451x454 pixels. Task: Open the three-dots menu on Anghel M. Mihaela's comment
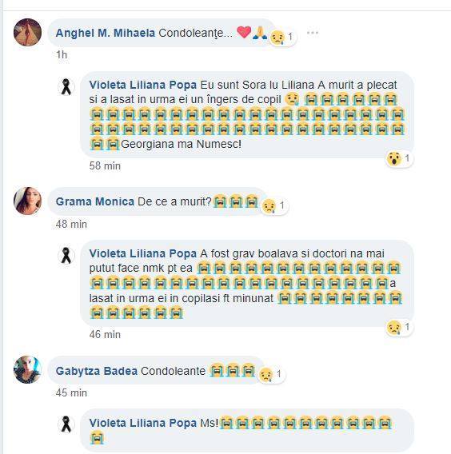tap(313, 33)
